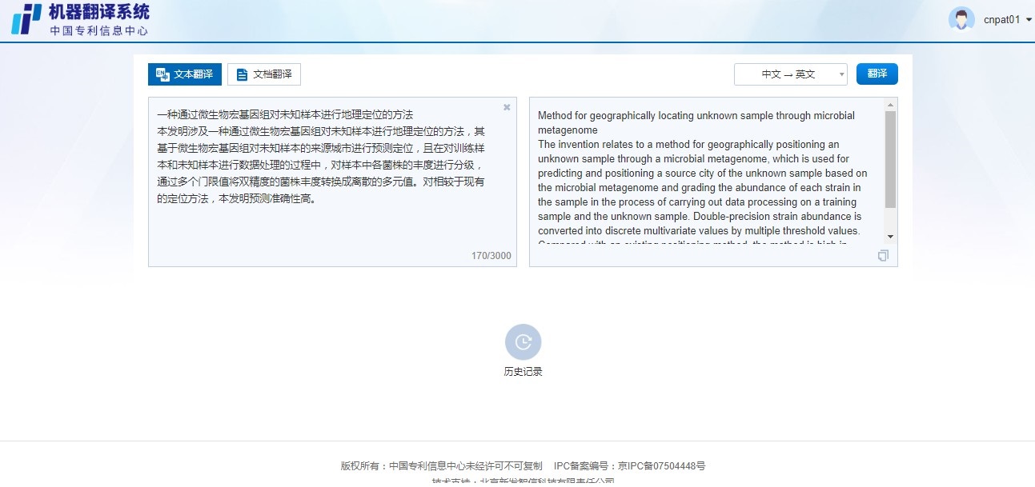Viewport: 1035px width, 487px height.
Task: Click the scroll up arrow in the translation output
Action: [890, 105]
